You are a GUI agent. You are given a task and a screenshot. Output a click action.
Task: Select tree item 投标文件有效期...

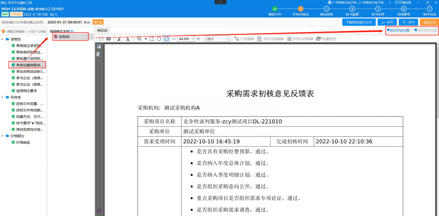tap(28, 110)
